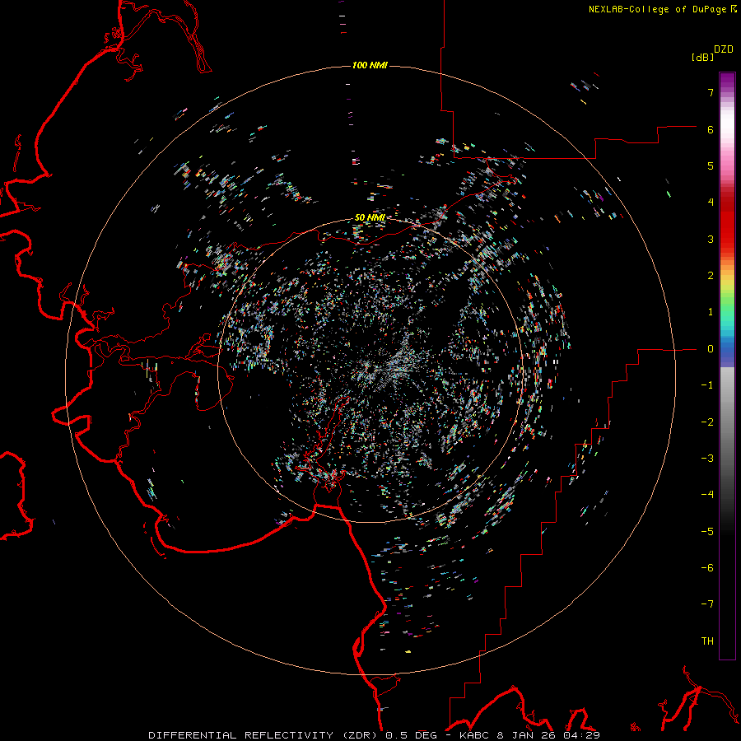Click the 6 value on the color scale

pos(711,129)
